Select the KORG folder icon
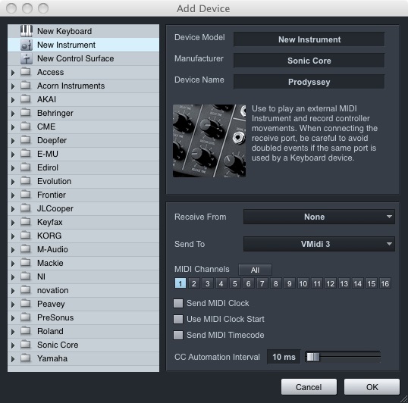 pos(26,236)
